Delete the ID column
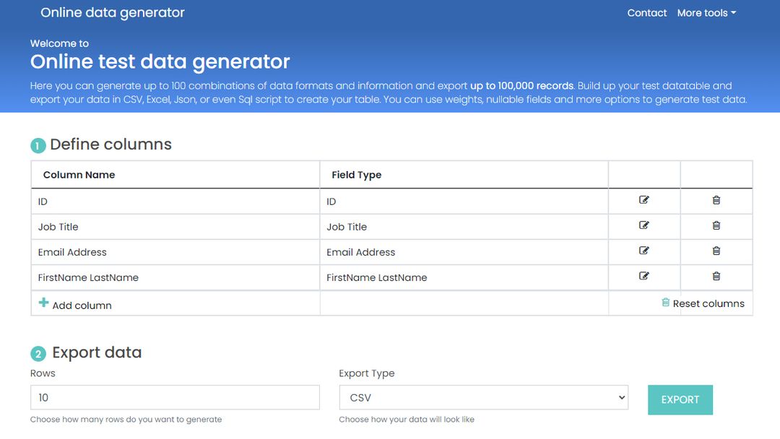 pyautogui.click(x=716, y=201)
